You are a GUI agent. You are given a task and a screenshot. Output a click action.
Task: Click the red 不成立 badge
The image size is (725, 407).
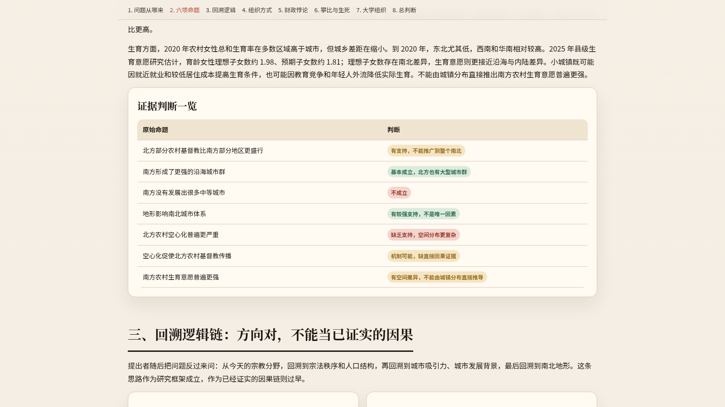point(399,193)
